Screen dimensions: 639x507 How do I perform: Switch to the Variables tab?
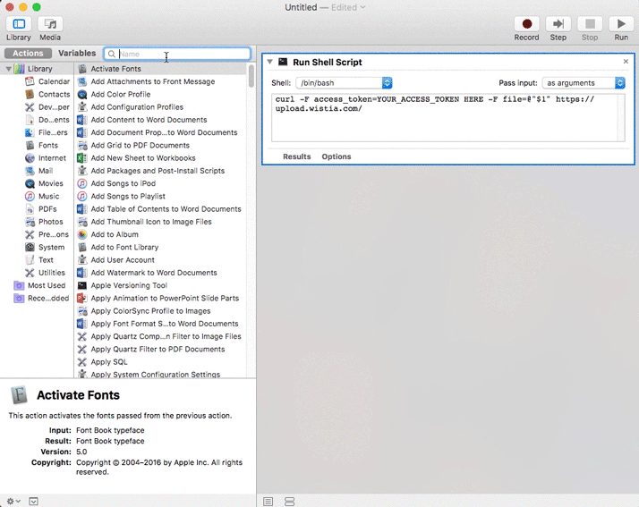coord(77,54)
